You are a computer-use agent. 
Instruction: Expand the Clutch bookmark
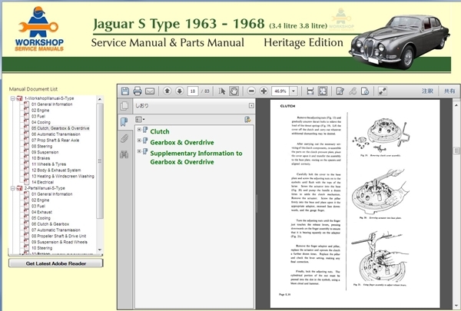tap(139, 130)
